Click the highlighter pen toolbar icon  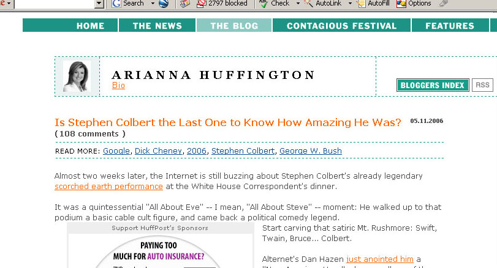[443, 4]
